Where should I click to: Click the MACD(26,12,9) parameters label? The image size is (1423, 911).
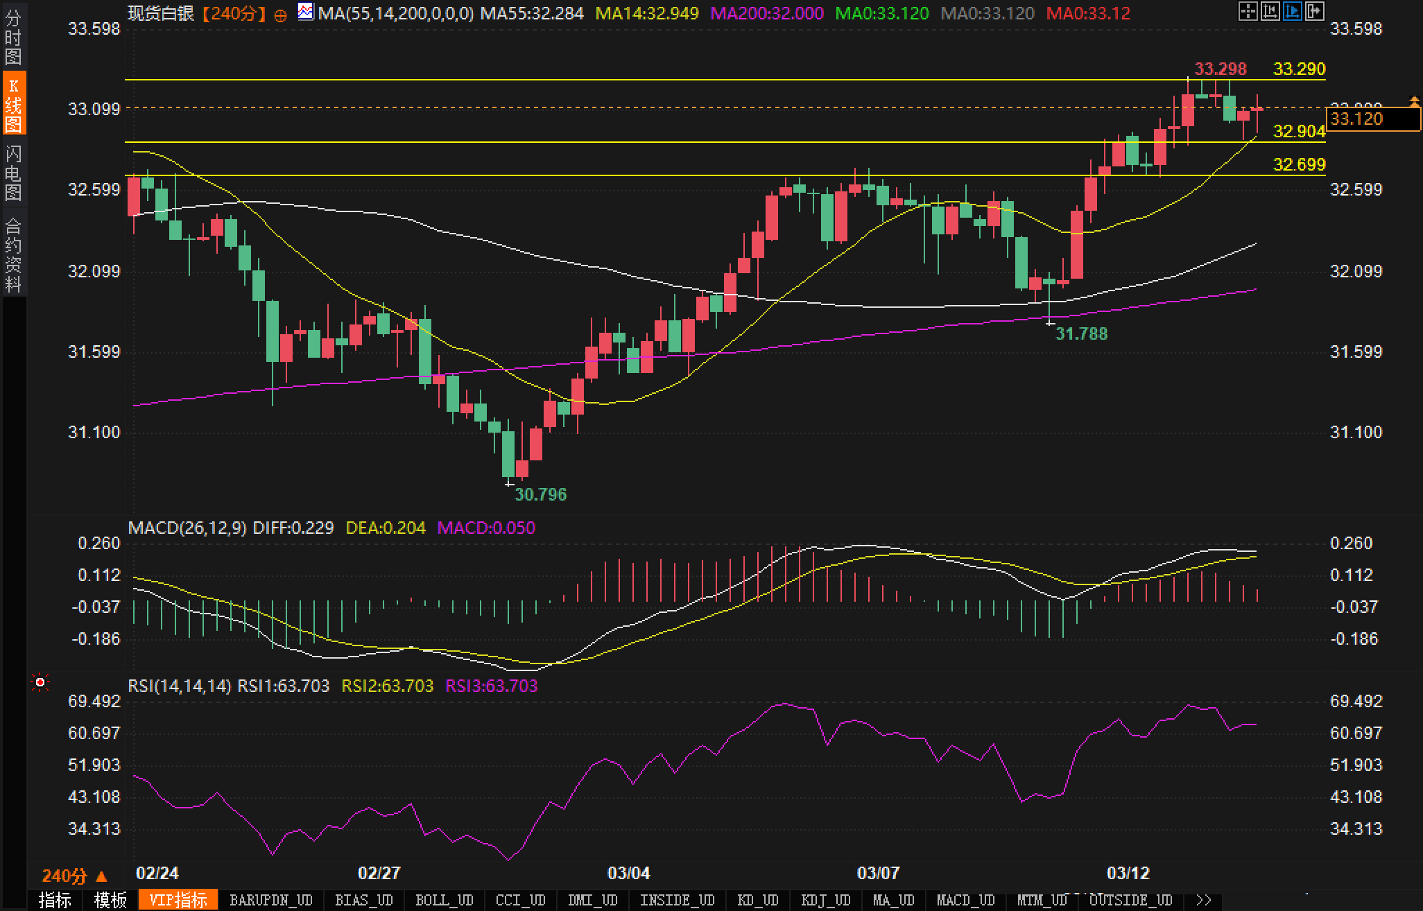(x=187, y=528)
